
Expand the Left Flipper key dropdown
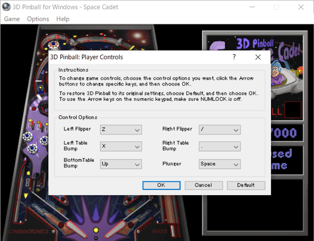(x=121, y=129)
